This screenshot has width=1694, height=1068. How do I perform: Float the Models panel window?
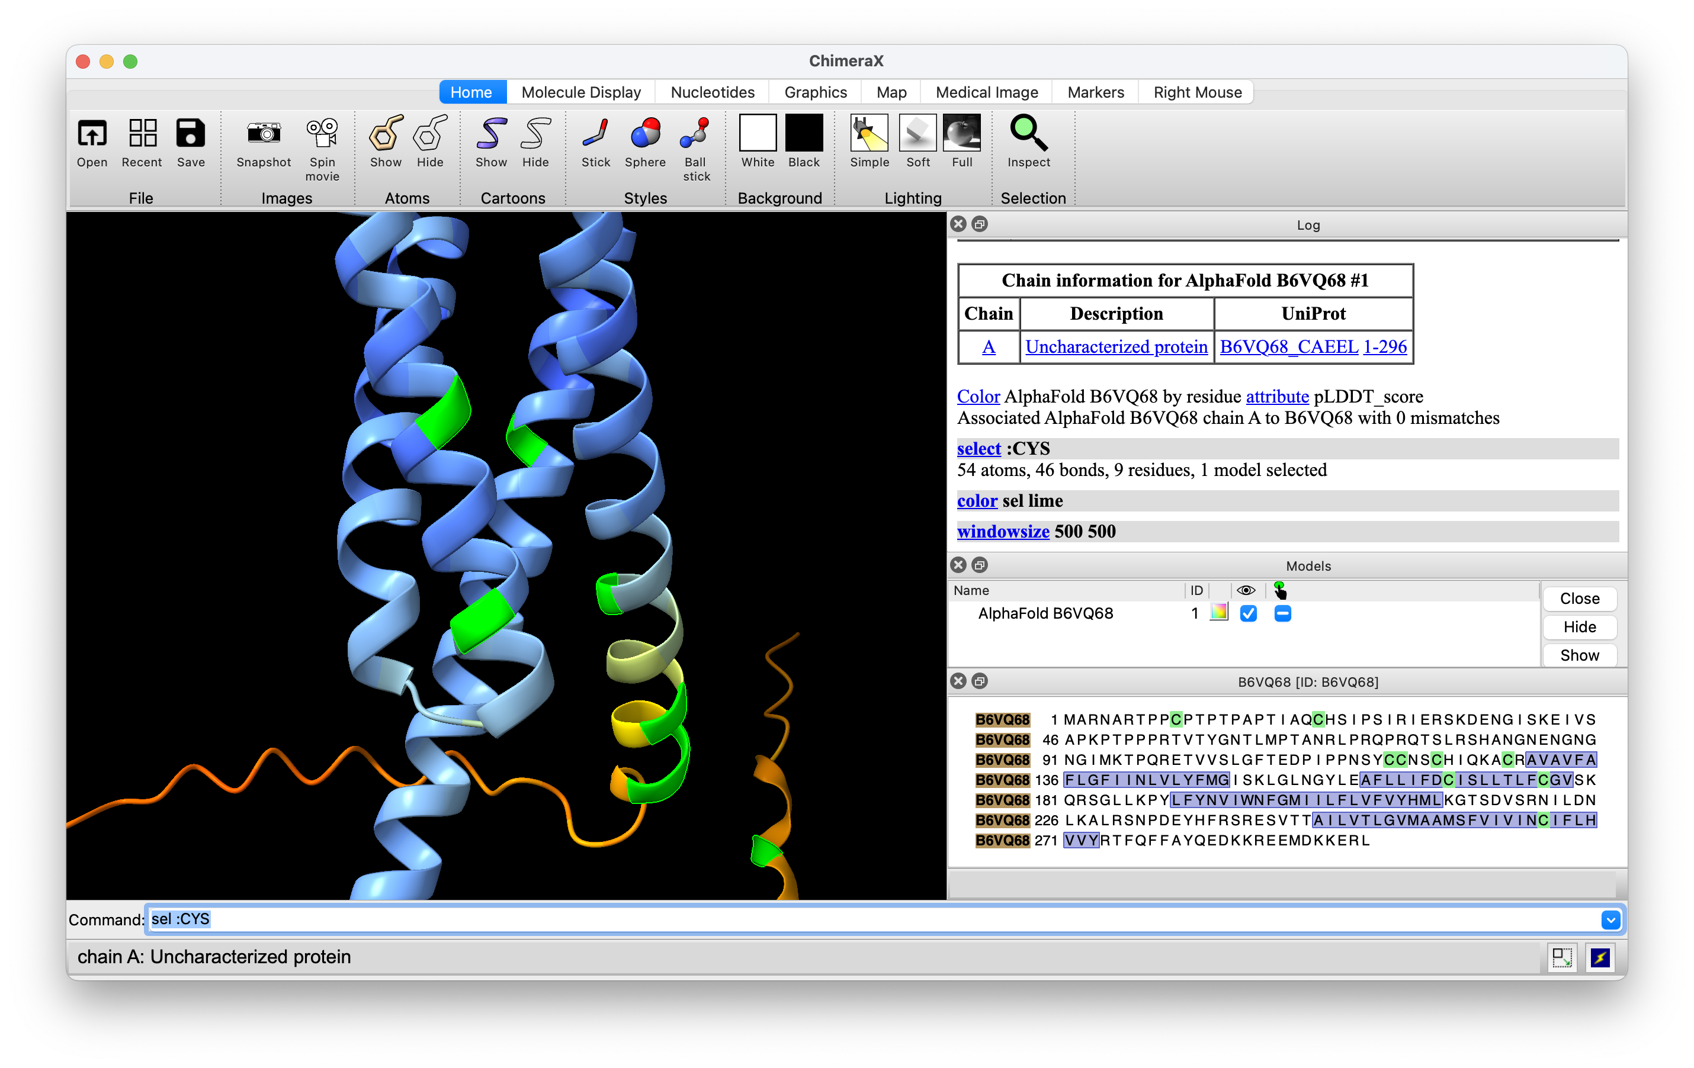click(979, 565)
